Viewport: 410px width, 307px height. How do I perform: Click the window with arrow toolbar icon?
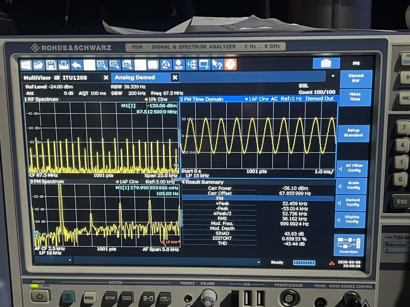204,65
